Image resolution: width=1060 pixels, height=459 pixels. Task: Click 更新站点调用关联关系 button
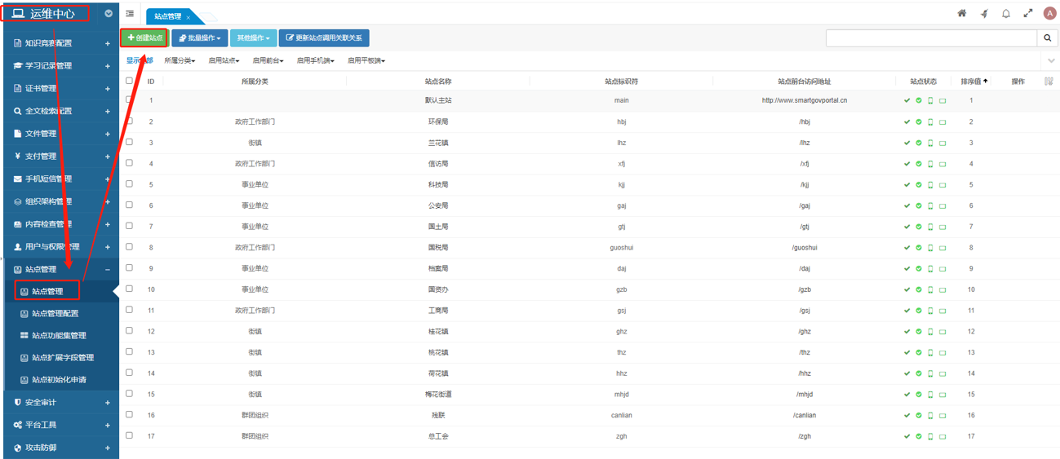point(324,38)
